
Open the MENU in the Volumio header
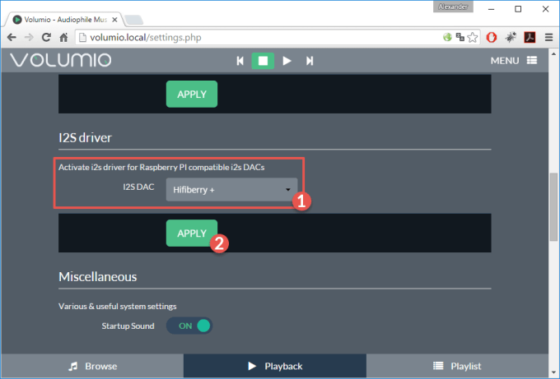tap(514, 61)
